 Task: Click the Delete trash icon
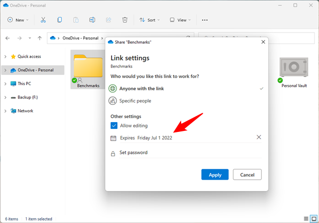tap(125, 20)
